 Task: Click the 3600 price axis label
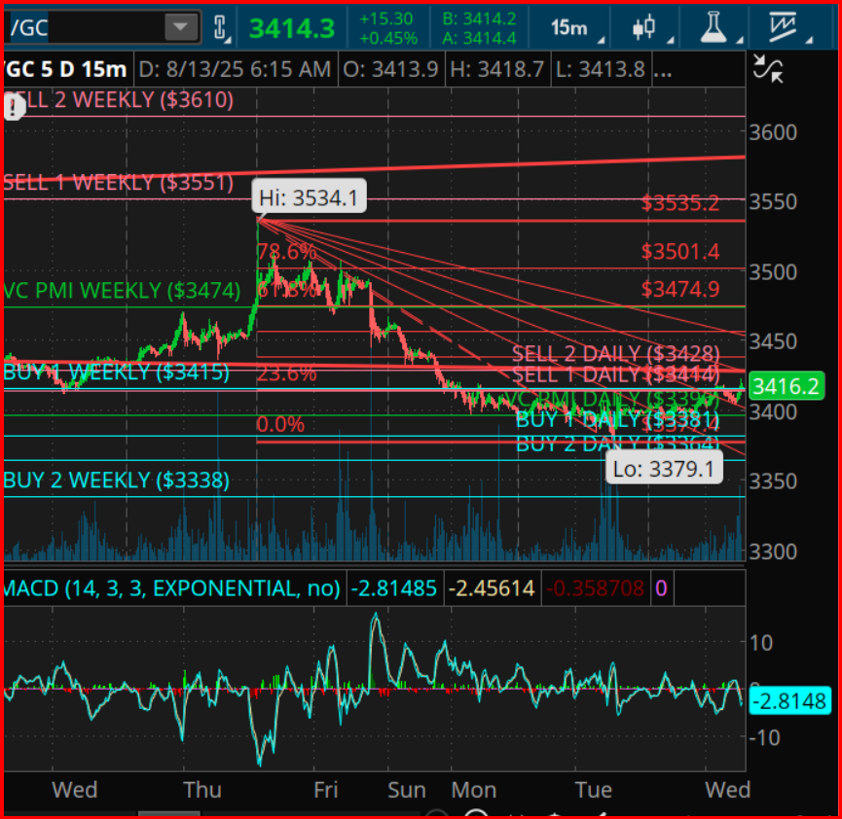tap(773, 132)
